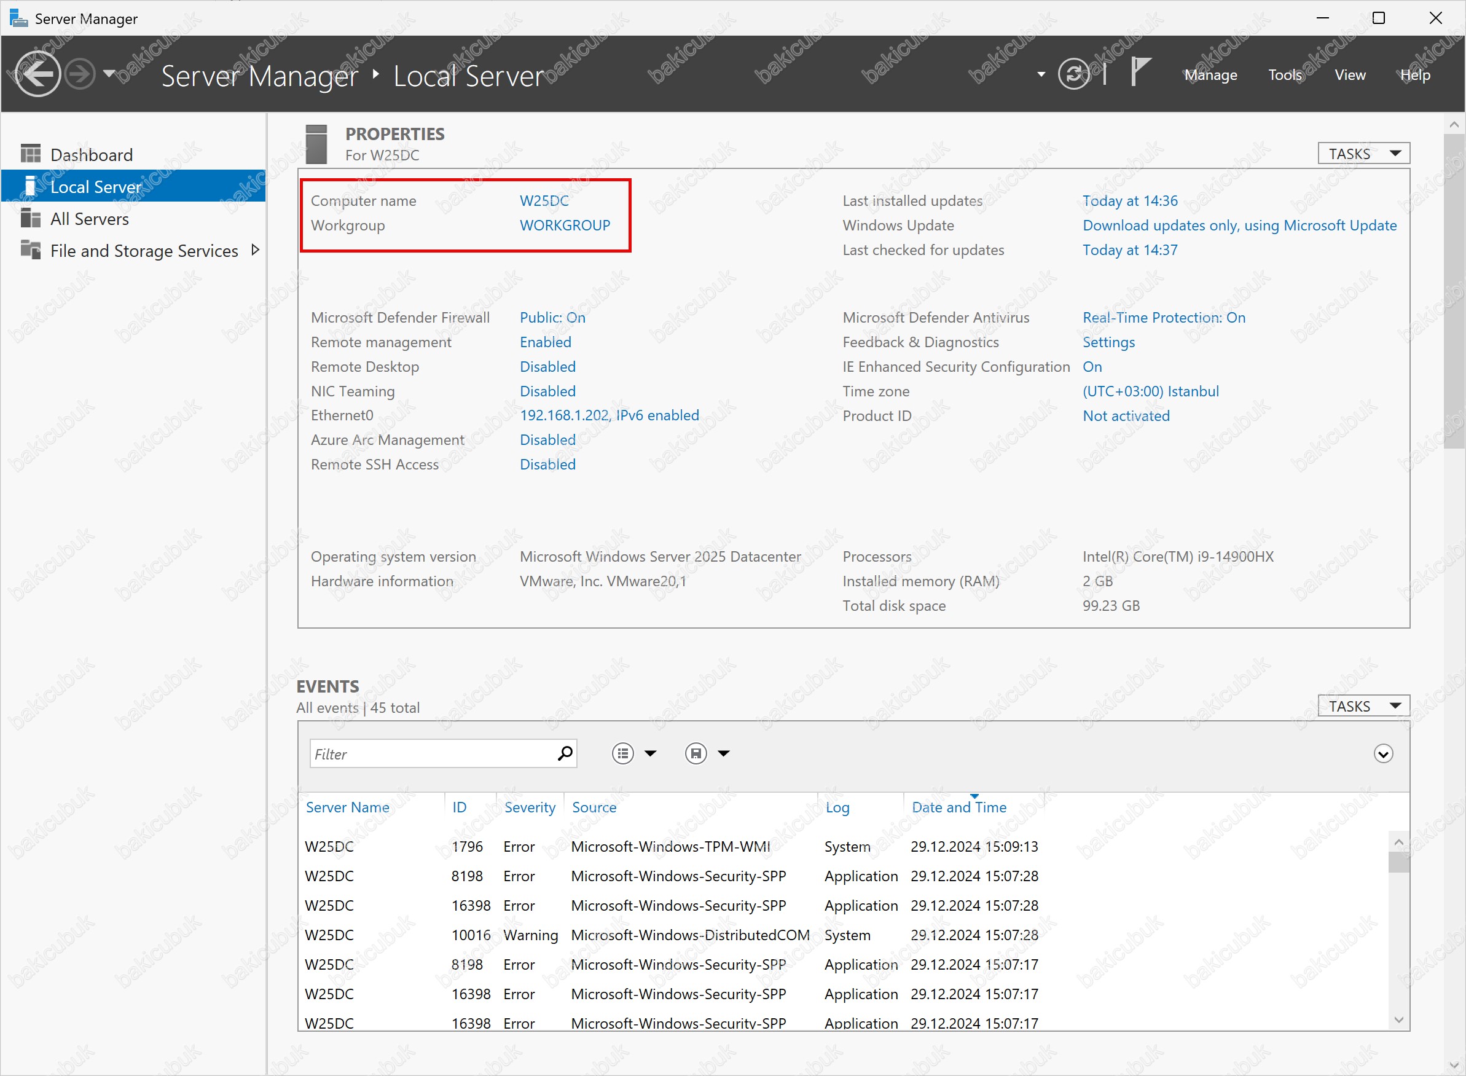Open the View menu
Viewport: 1466px width, 1076px height.
click(1350, 75)
